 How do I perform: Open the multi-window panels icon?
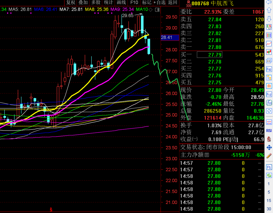click(x=269, y=61)
